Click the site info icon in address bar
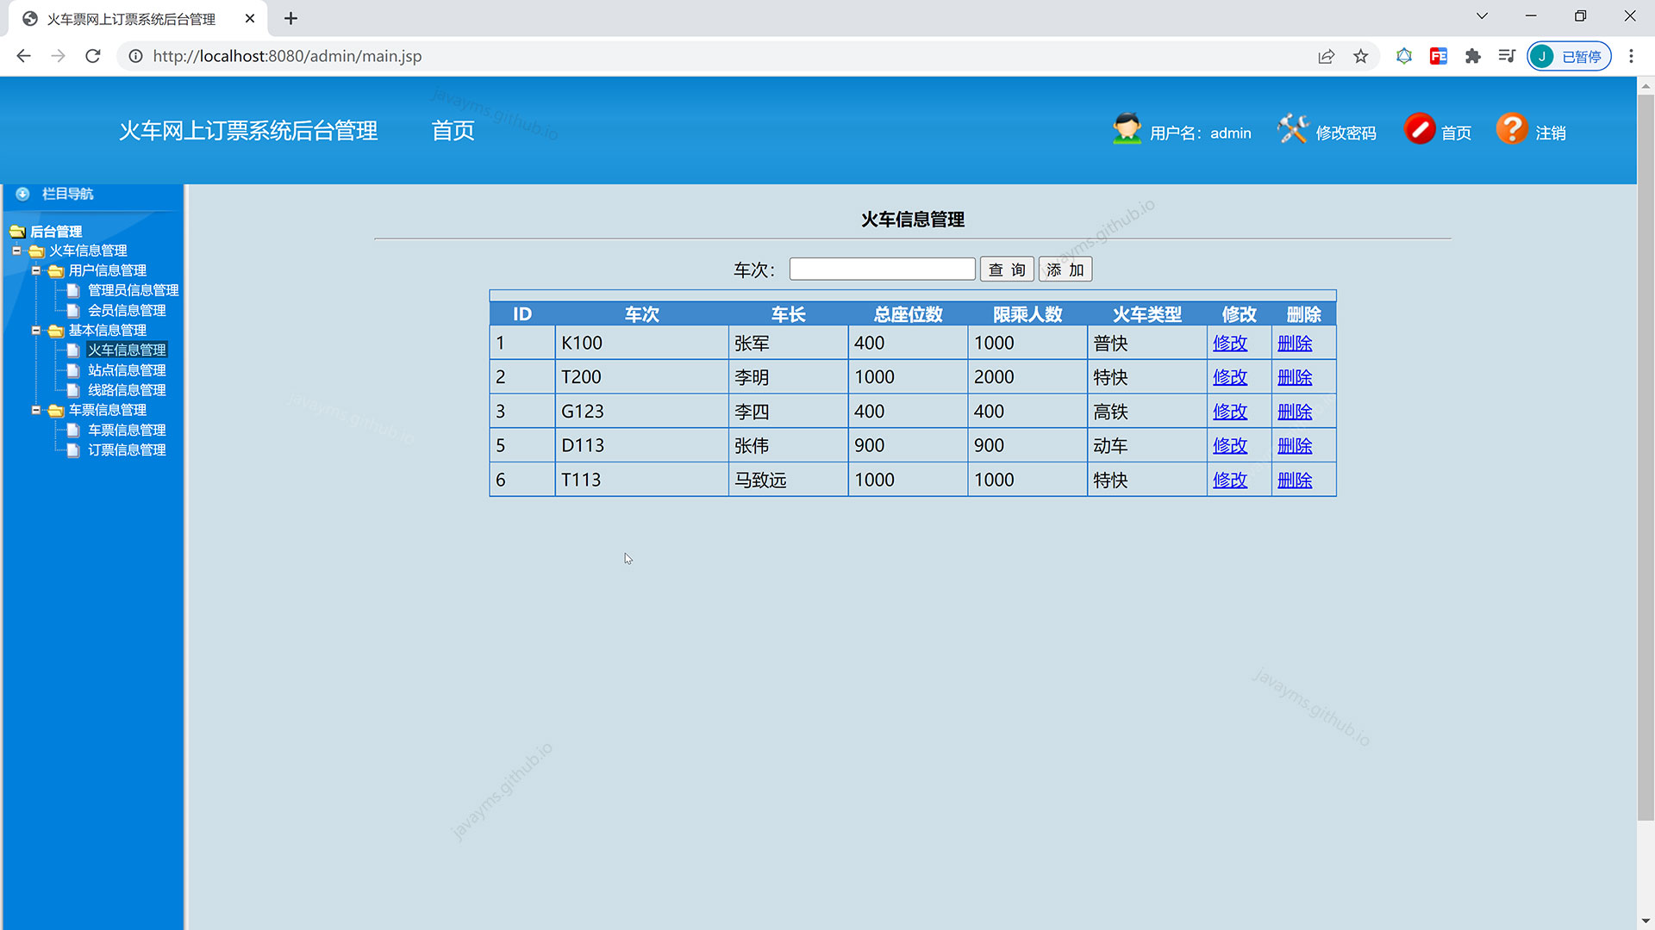The height and width of the screenshot is (930, 1655). point(135,56)
